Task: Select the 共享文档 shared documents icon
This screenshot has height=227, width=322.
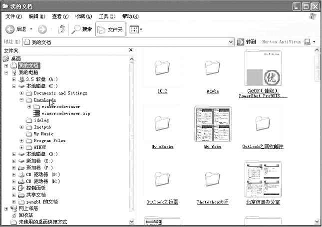Action: click(x=21, y=195)
